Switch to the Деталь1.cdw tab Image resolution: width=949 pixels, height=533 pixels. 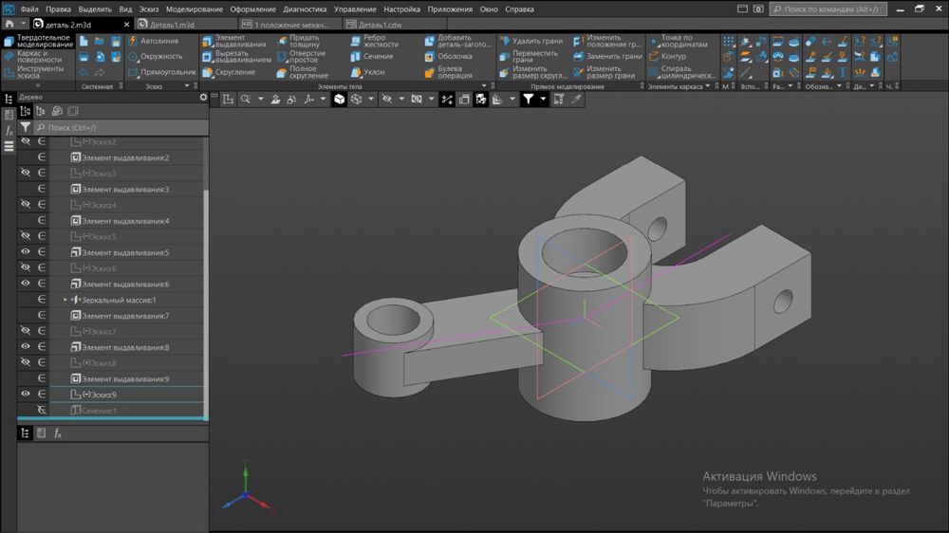[x=379, y=23]
